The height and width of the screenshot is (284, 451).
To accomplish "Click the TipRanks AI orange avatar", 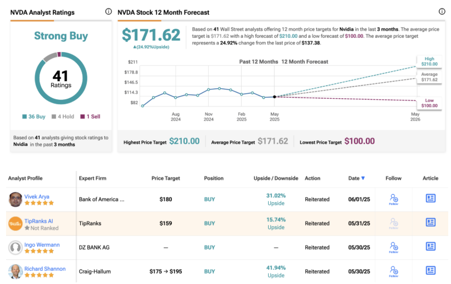I will pyautogui.click(x=15, y=223).
